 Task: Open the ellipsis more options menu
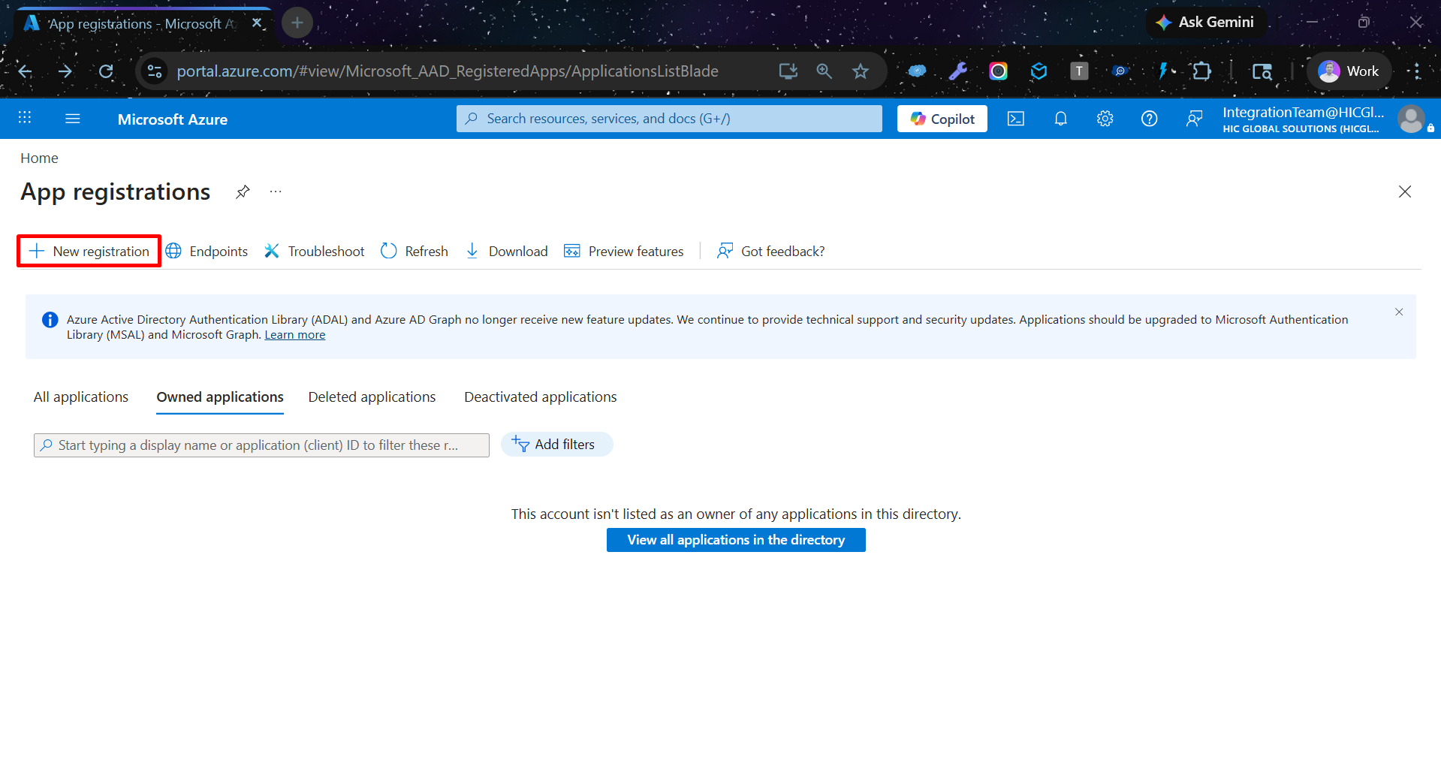click(x=276, y=192)
